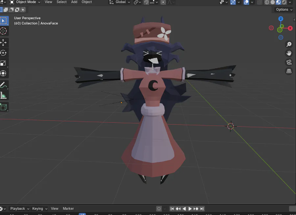Open the timeline Marker menu

click(x=68, y=208)
